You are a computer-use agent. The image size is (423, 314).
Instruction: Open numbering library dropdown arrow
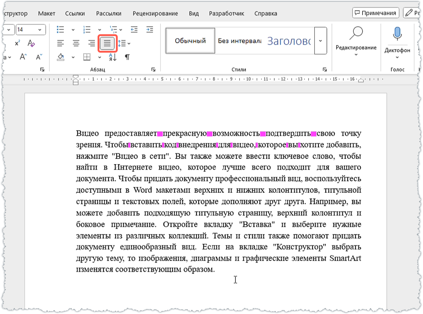point(100,30)
